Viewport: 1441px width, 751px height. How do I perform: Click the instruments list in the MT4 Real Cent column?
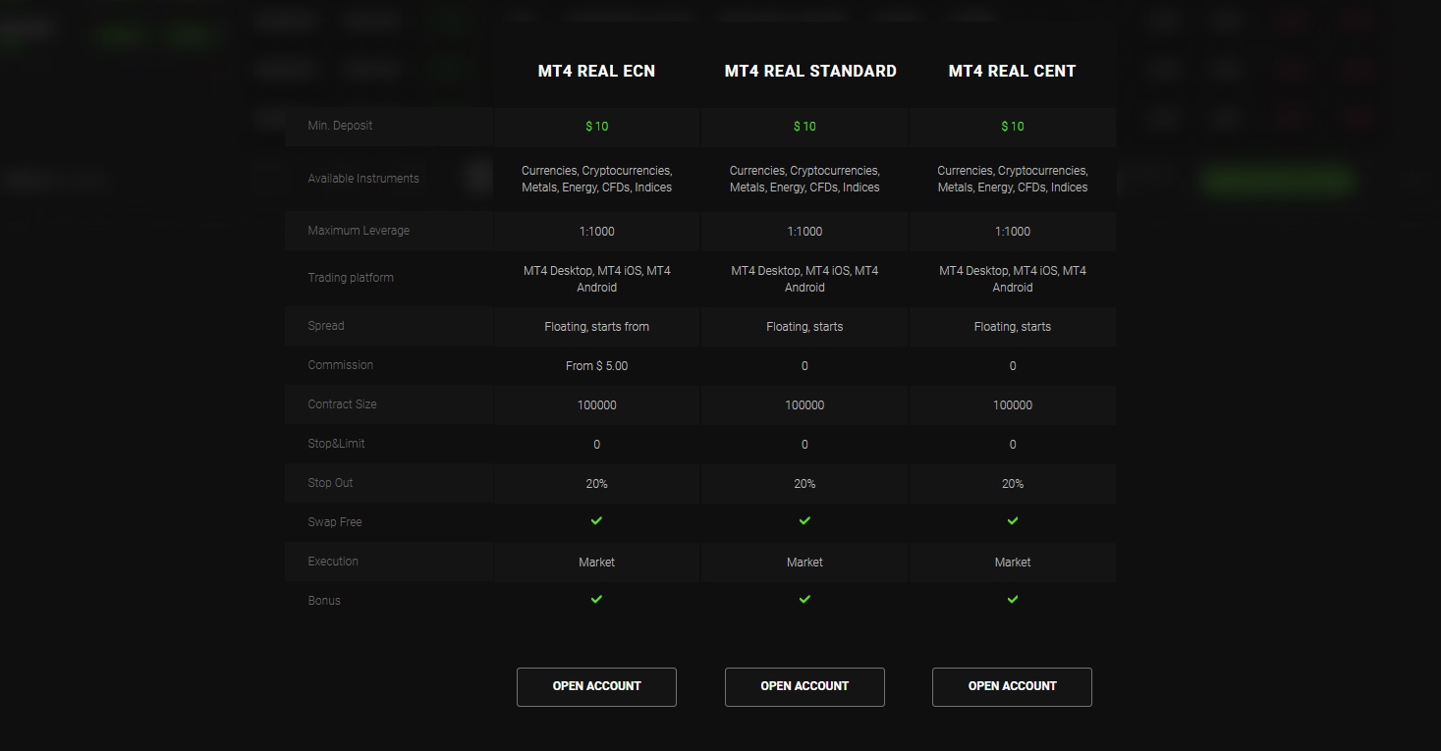point(1013,179)
